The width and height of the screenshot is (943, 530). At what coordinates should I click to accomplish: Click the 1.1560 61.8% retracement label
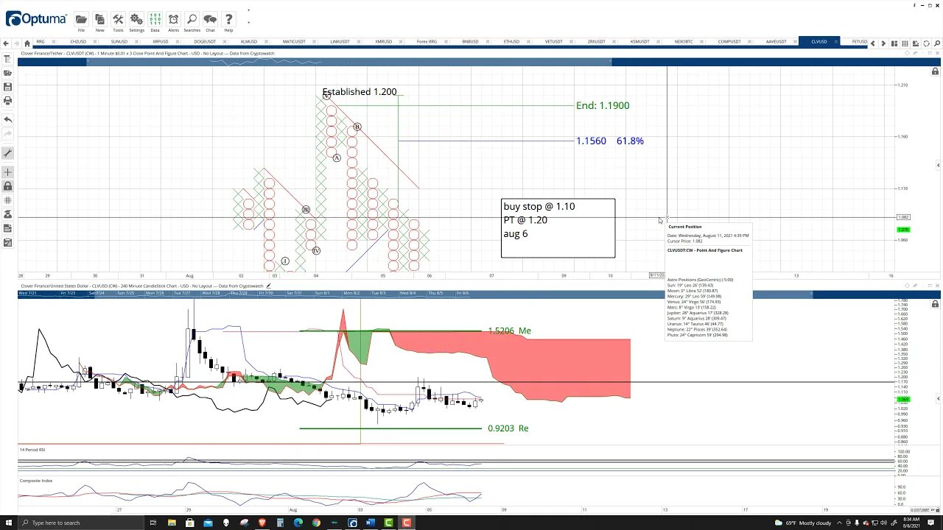coord(610,141)
